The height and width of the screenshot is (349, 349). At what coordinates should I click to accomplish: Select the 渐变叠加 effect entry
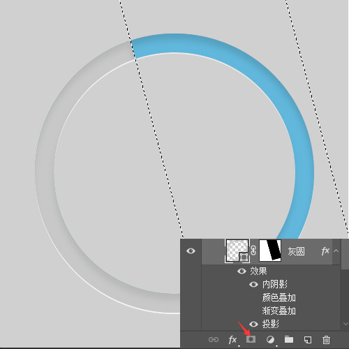[279, 311]
